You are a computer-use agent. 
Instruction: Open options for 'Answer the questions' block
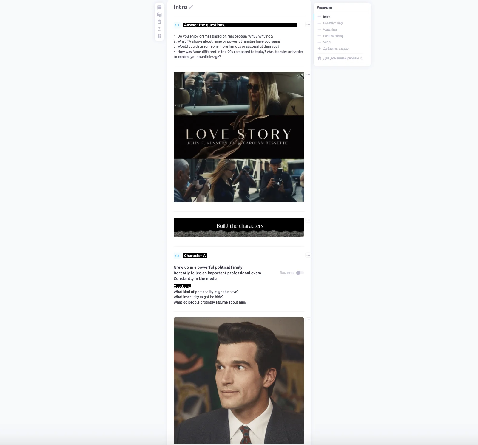point(308,25)
